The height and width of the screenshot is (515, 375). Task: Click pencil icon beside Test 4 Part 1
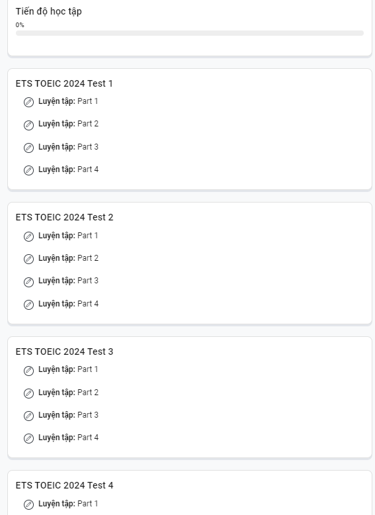[28, 504]
